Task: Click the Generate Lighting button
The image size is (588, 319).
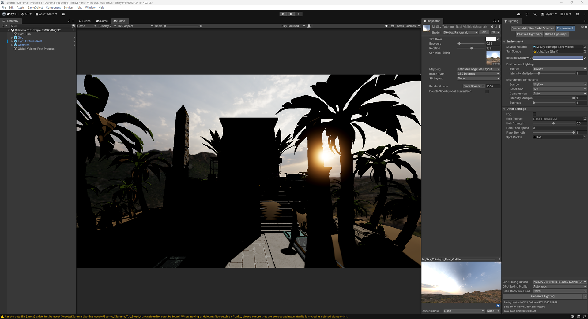Action: click(543, 296)
